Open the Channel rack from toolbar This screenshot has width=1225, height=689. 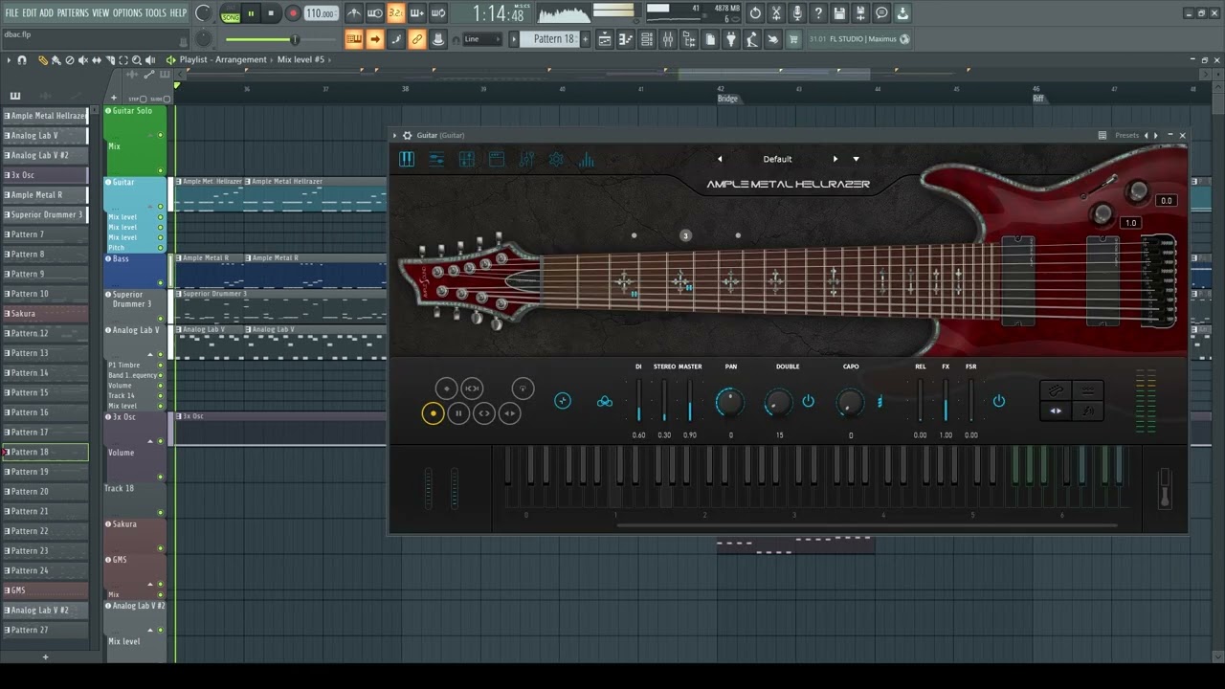point(646,39)
